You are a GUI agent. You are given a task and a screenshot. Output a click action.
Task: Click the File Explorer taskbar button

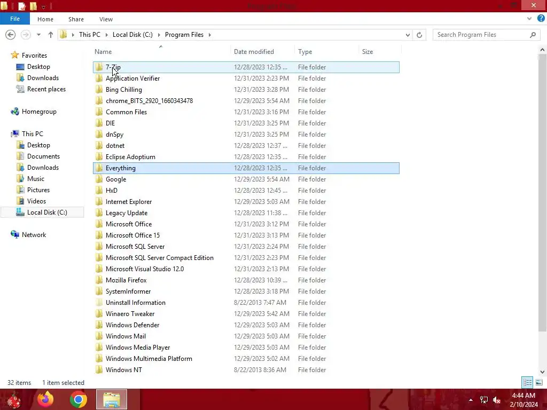click(x=112, y=399)
